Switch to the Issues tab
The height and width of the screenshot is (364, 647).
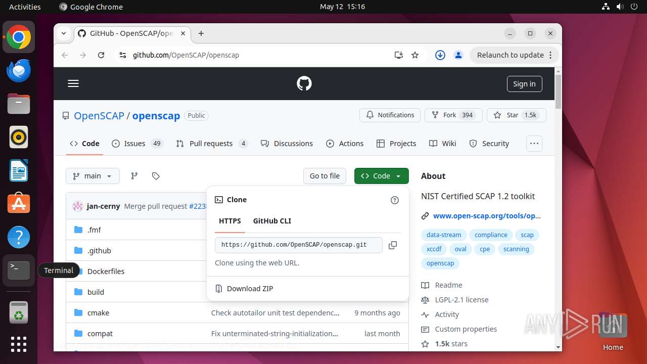click(137, 144)
